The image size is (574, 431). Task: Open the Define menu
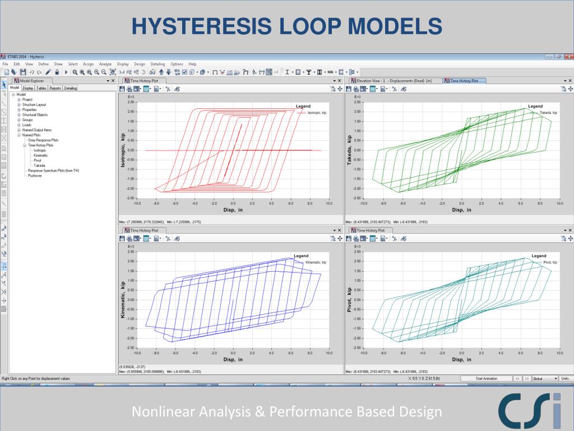pos(43,64)
